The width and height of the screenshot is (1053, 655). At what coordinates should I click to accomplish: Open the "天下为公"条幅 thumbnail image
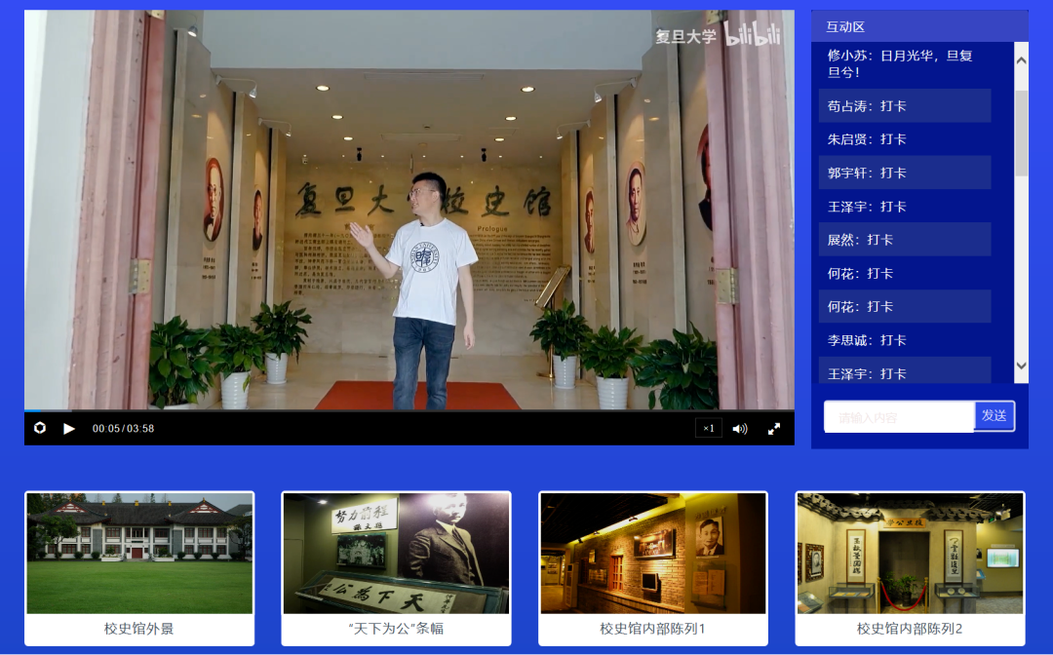pos(396,553)
